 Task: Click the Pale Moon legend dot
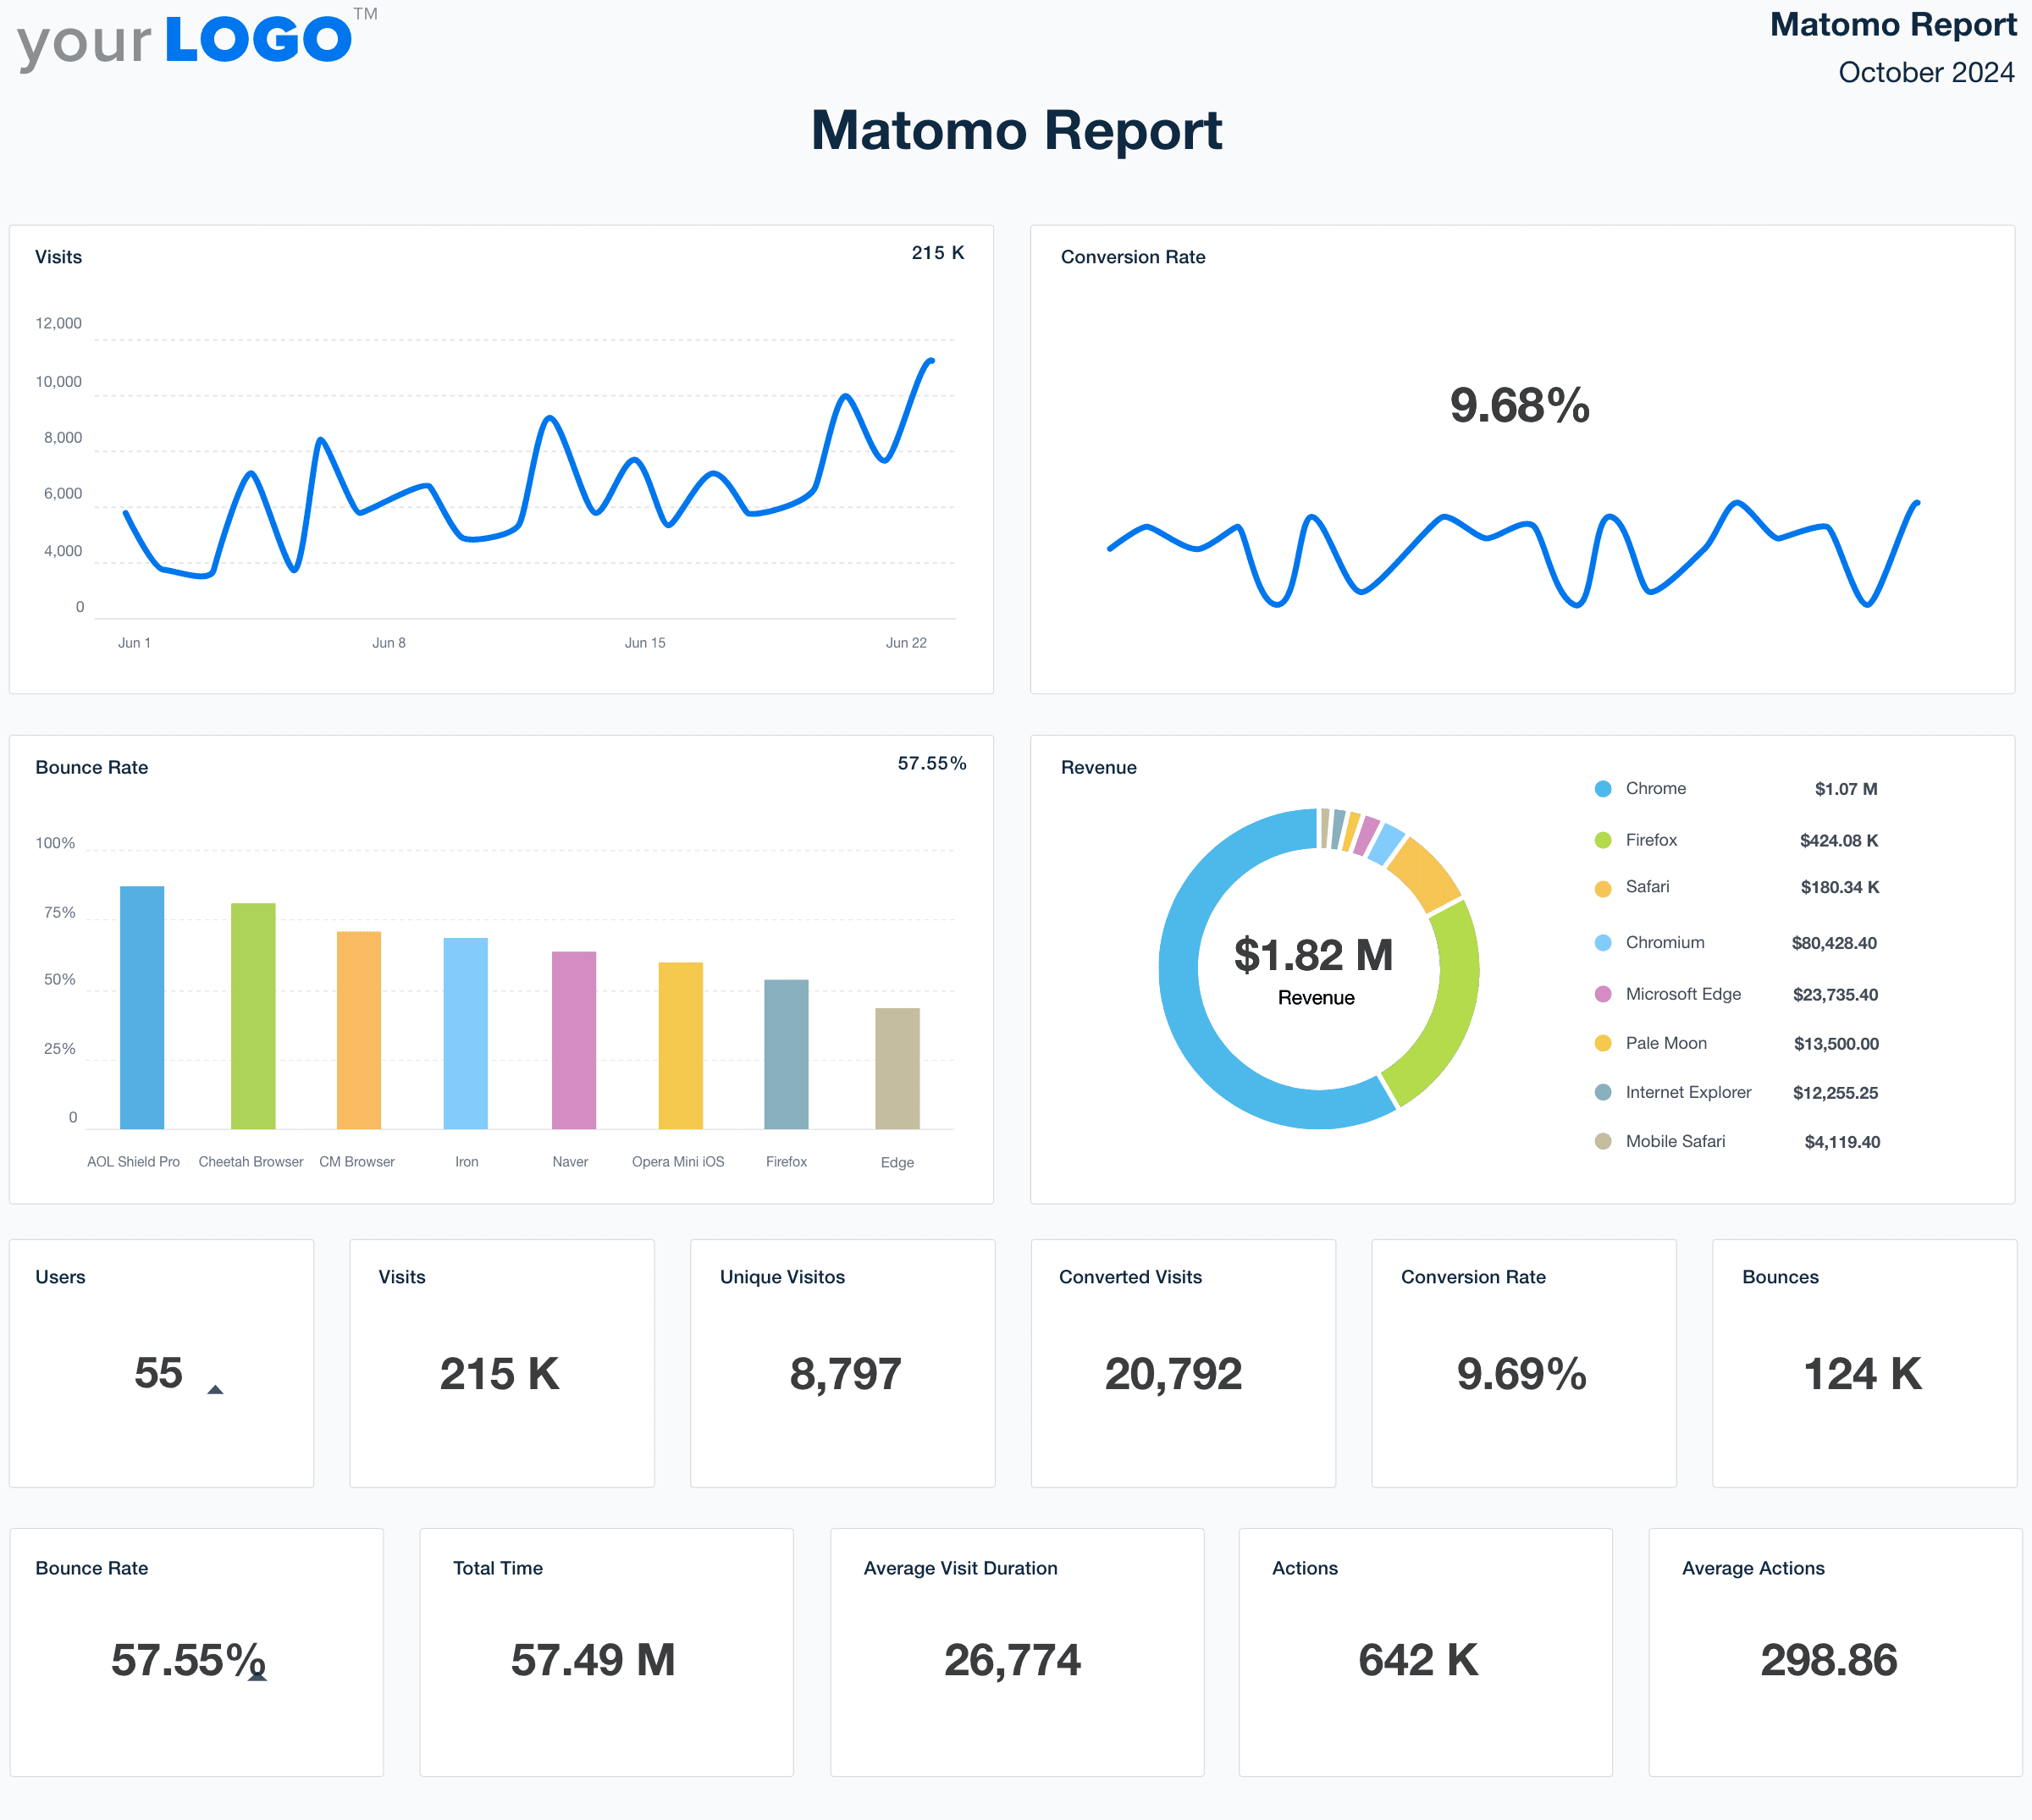(x=1603, y=1043)
